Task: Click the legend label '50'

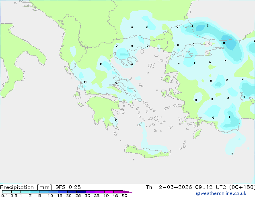Action: point(124,195)
